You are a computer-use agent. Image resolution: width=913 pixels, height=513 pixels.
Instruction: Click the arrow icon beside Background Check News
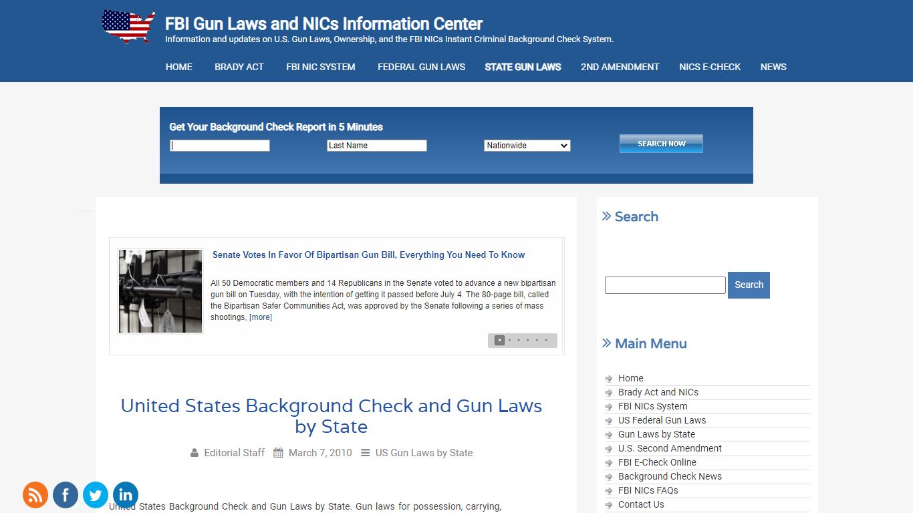[x=609, y=477]
